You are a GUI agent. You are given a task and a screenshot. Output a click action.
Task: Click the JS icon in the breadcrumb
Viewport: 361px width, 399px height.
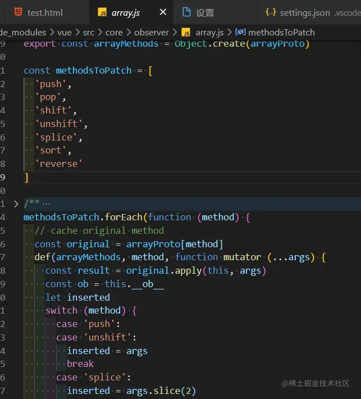pos(186,33)
